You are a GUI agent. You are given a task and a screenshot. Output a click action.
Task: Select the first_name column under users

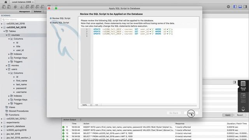(x=22, y=80)
